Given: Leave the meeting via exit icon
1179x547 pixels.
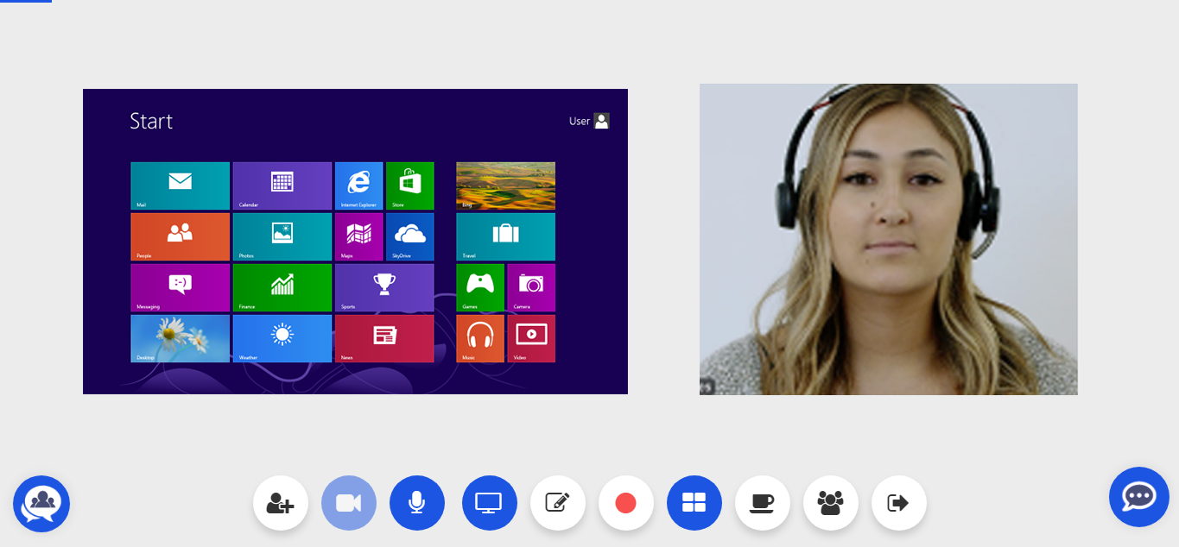Looking at the screenshot, I should (x=899, y=503).
